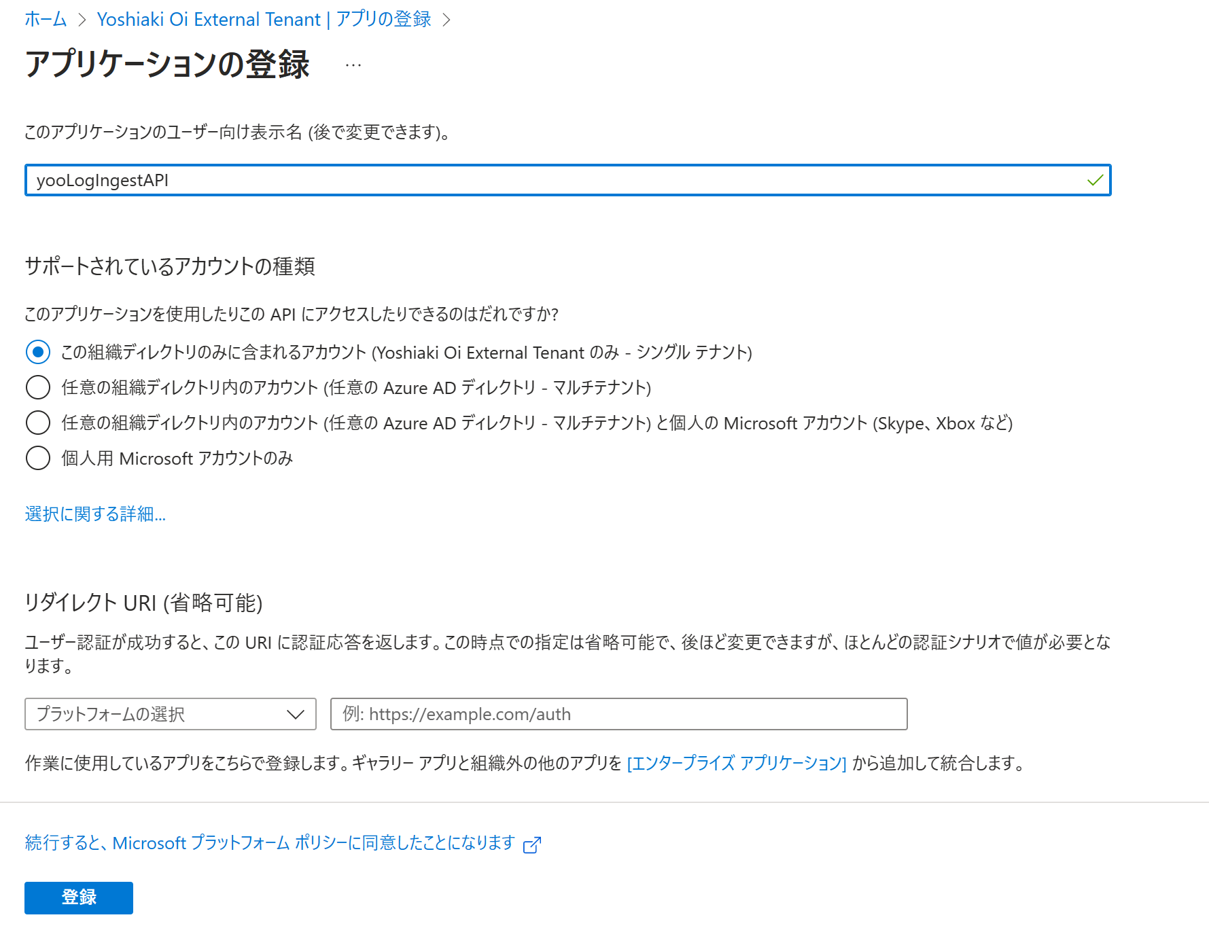The height and width of the screenshot is (928, 1209).
Task: Click the 登録 button
Action: click(79, 897)
